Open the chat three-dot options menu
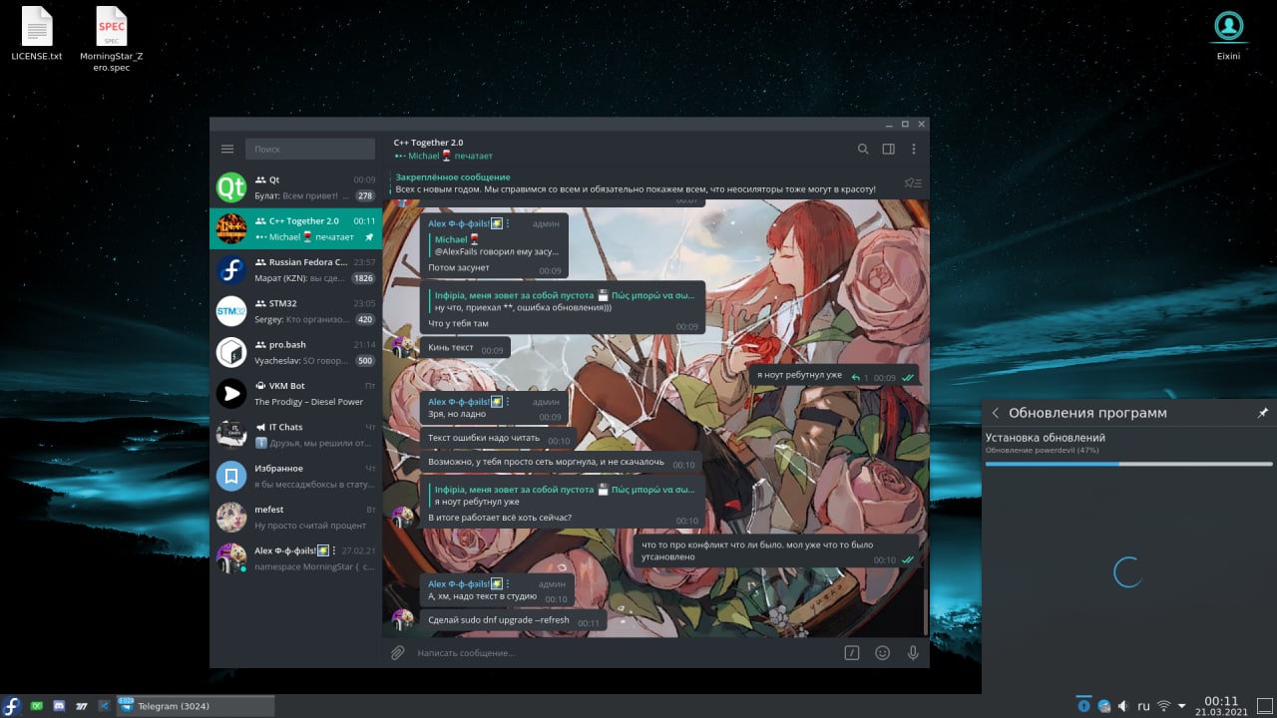 pos(913,149)
